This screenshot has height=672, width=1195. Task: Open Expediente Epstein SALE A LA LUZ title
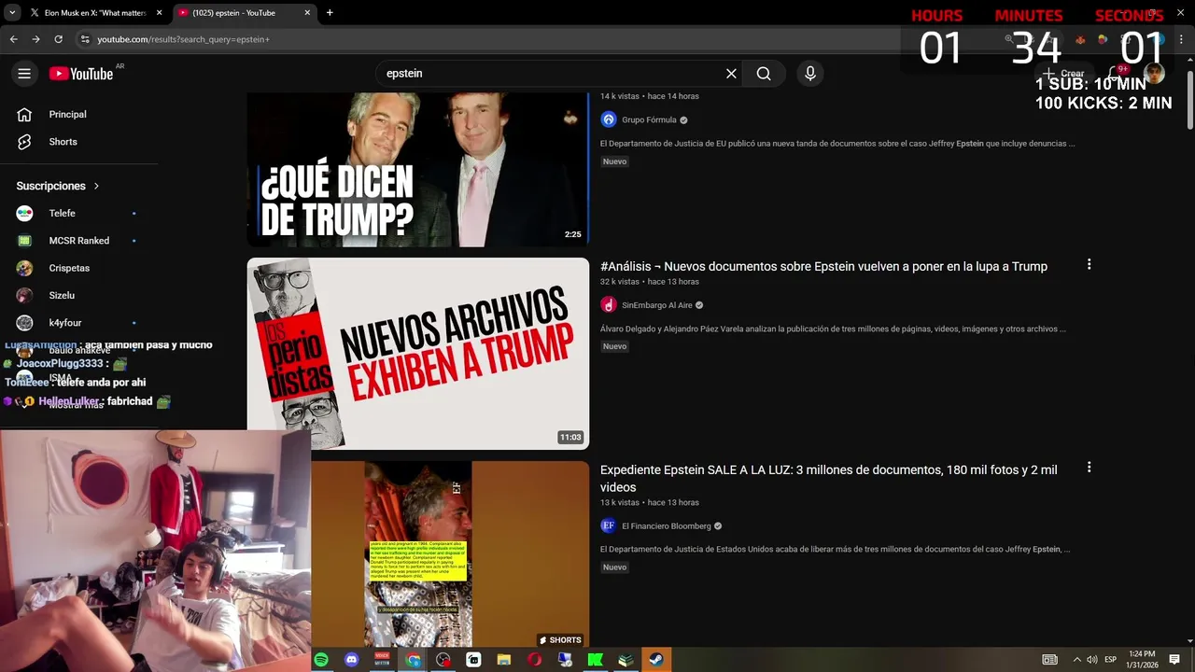[x=829, y=479]
